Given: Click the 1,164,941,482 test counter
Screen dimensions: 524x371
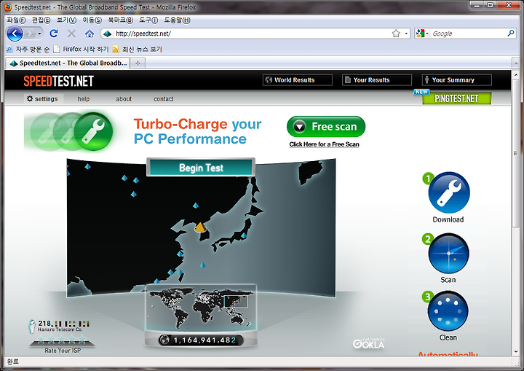Looking at the screenshot, I should click(205, 340).
